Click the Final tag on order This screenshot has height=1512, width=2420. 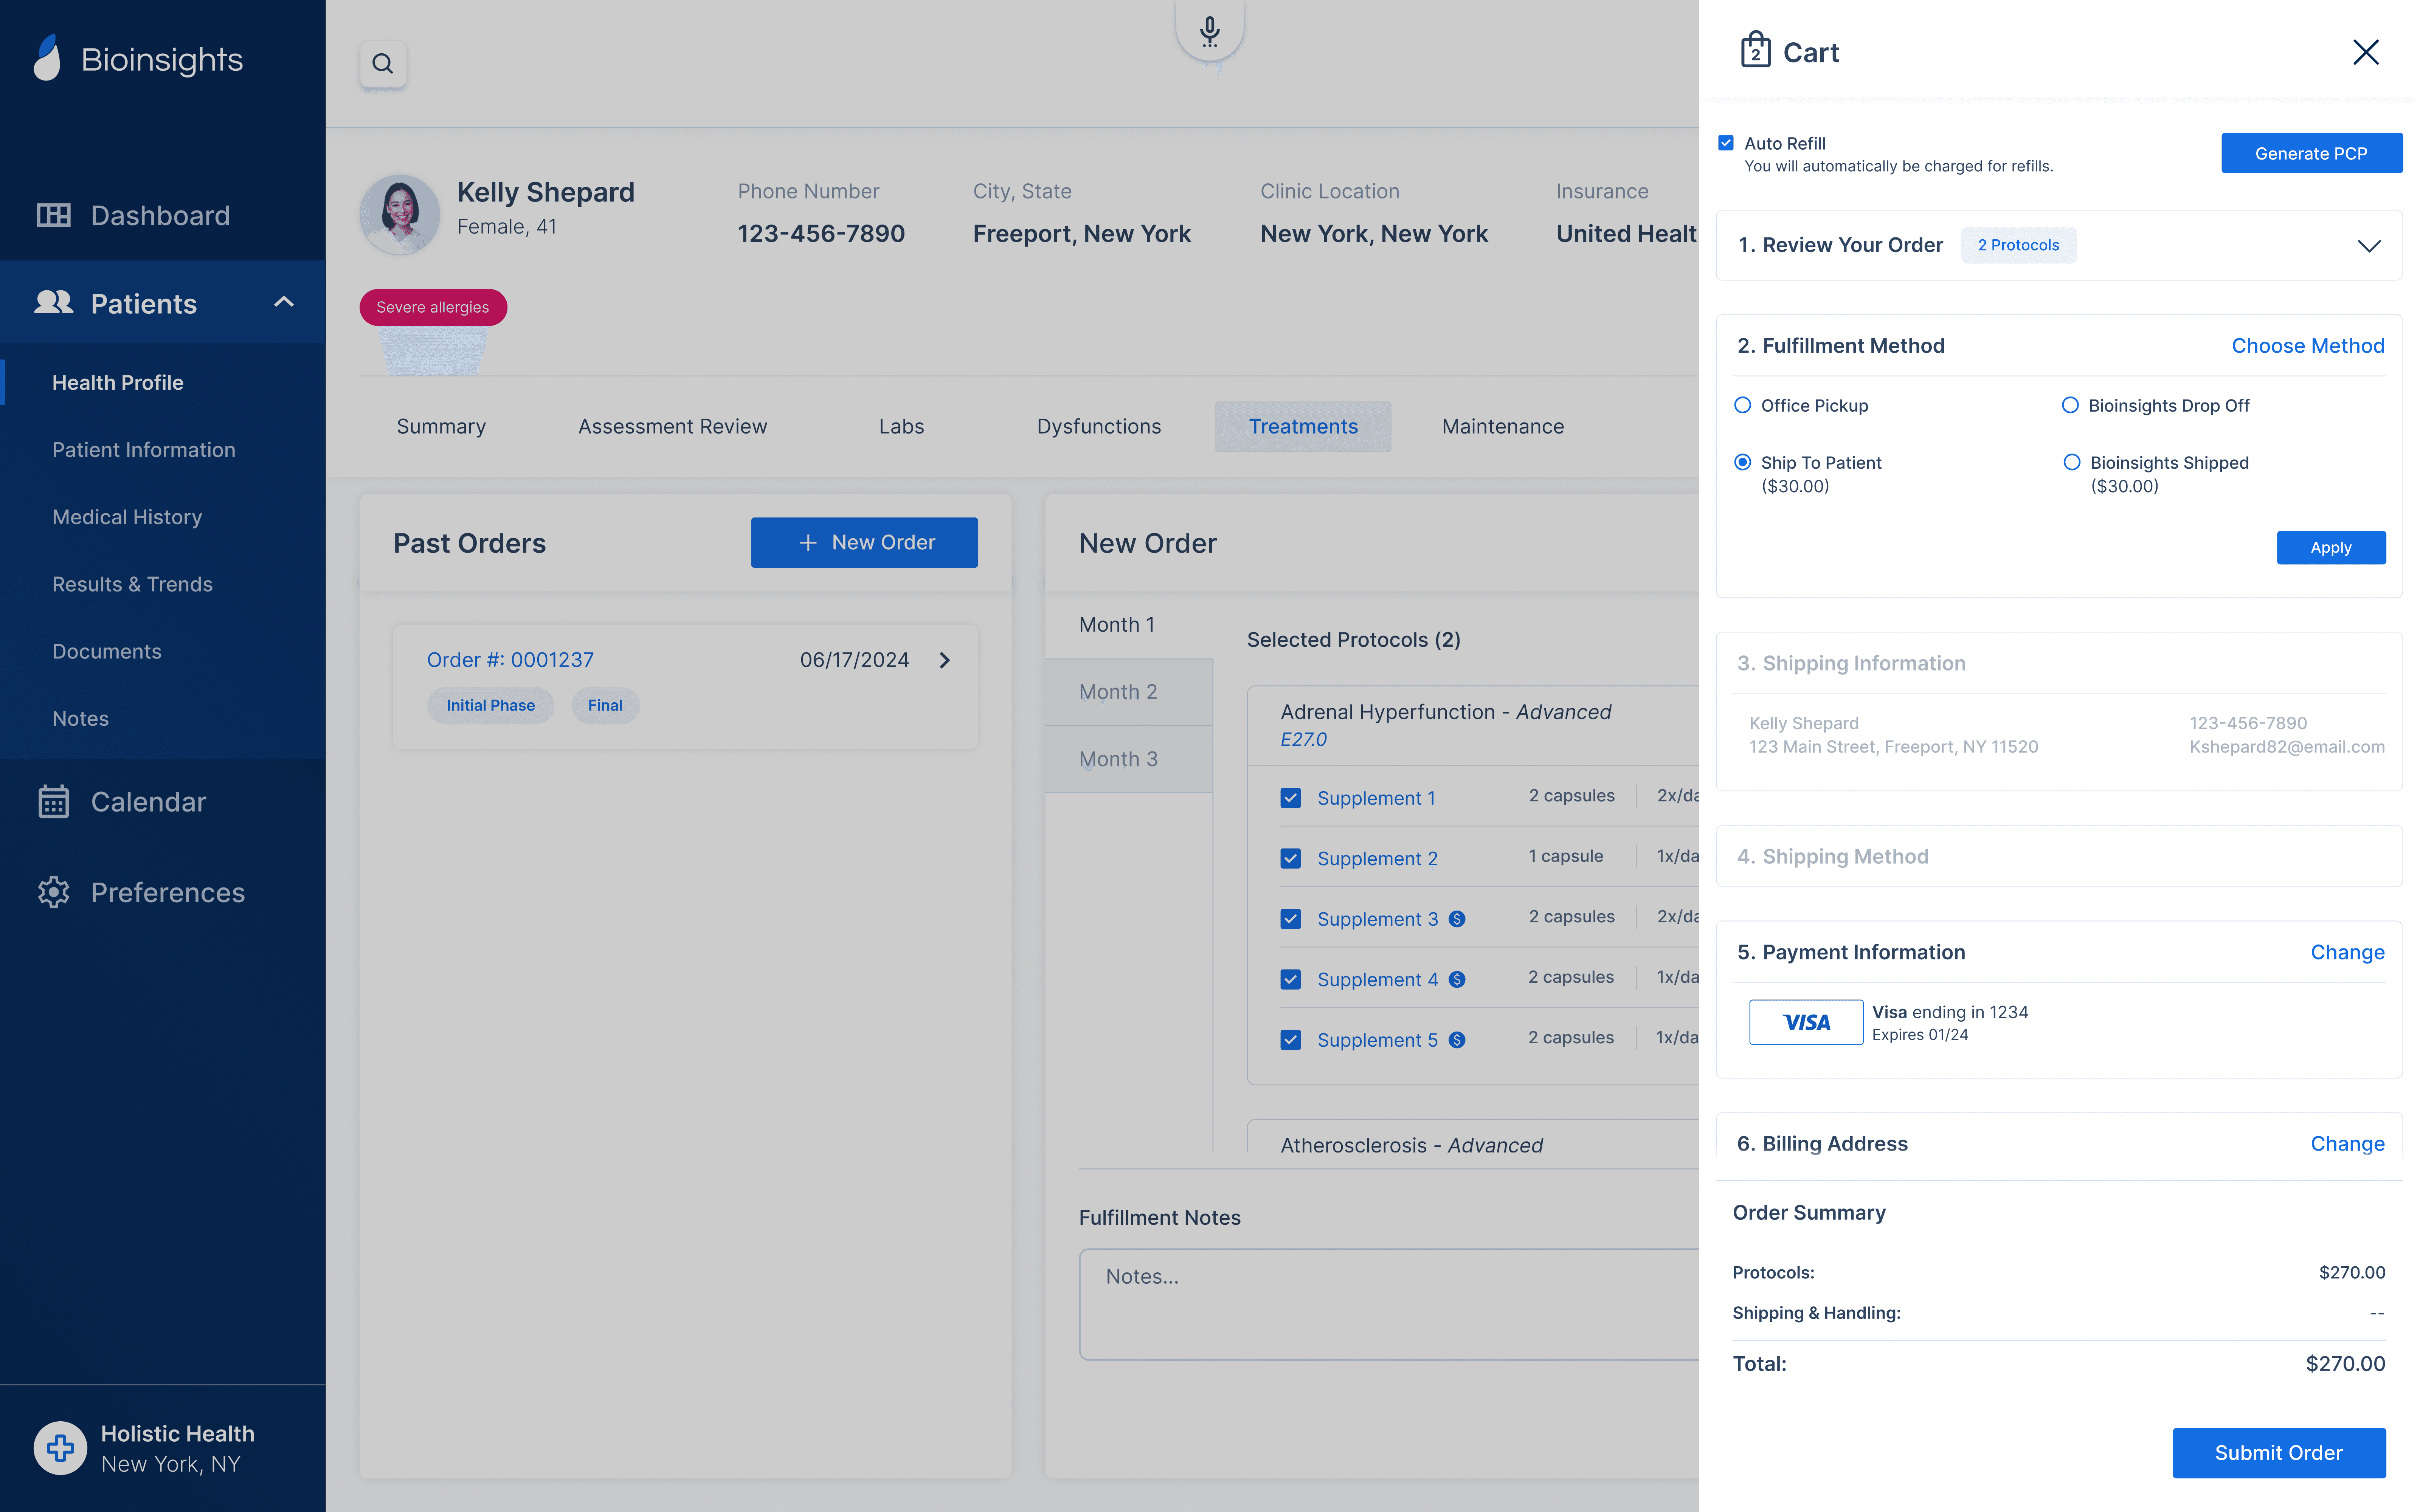605,706
